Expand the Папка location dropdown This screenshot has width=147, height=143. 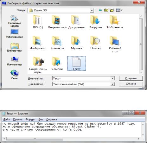coord(92,10)
